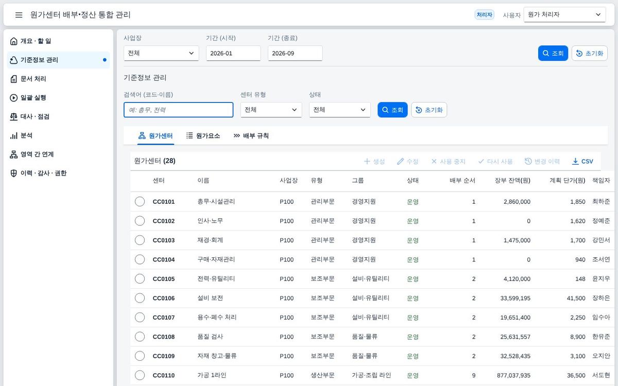618x386 pixels.
Task: Click the document icon for 문서 처리
Action: (14, 79)
